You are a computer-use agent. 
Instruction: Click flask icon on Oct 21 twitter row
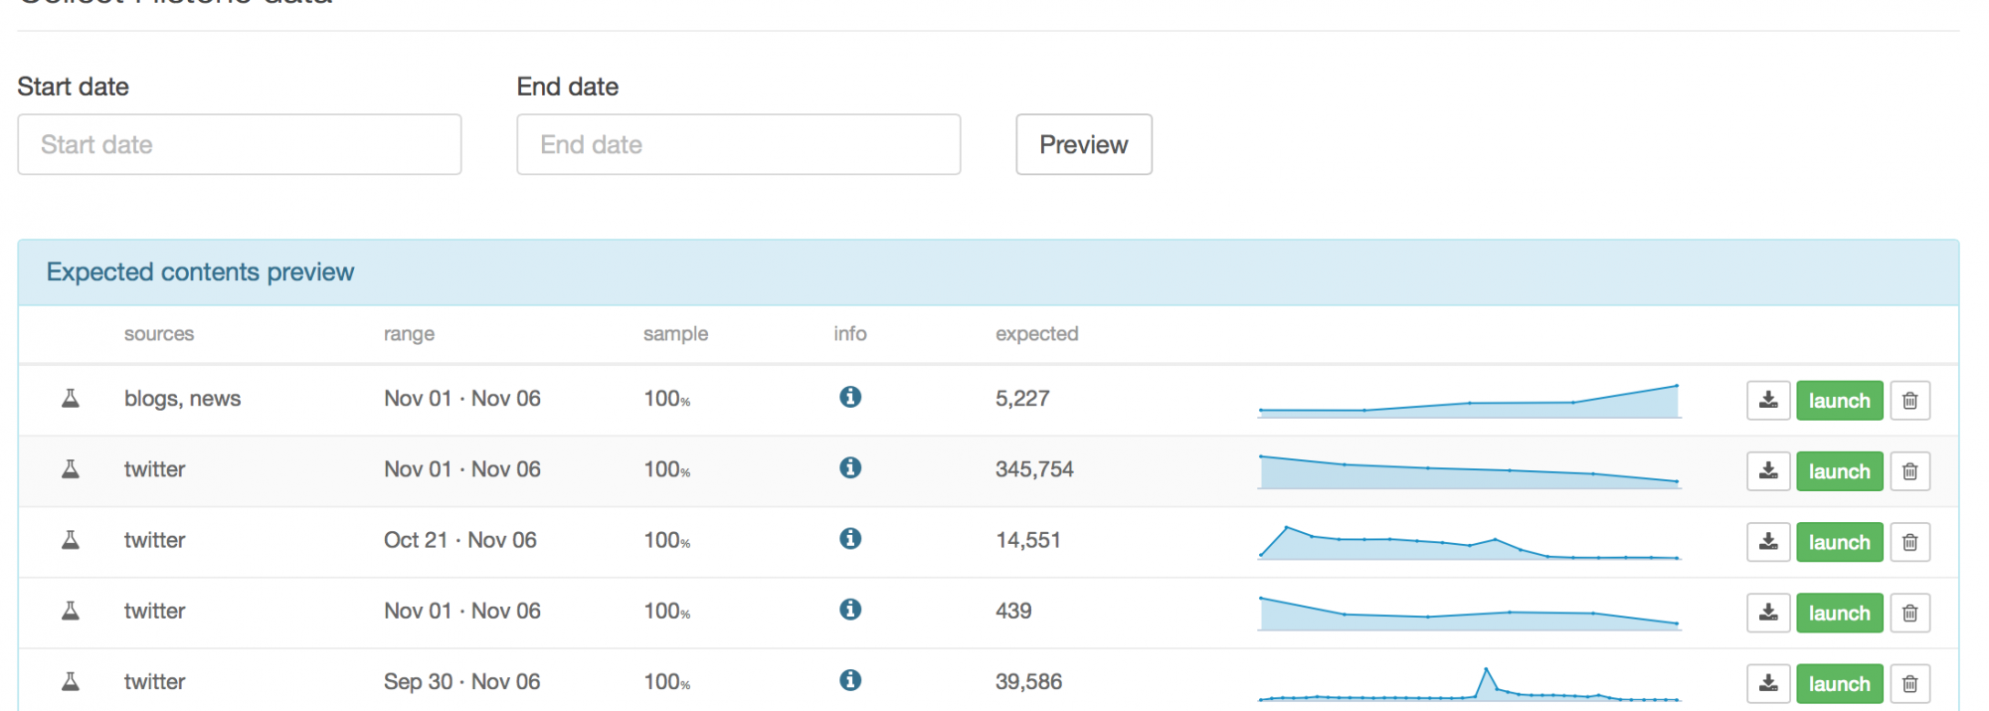pos(71,540)
